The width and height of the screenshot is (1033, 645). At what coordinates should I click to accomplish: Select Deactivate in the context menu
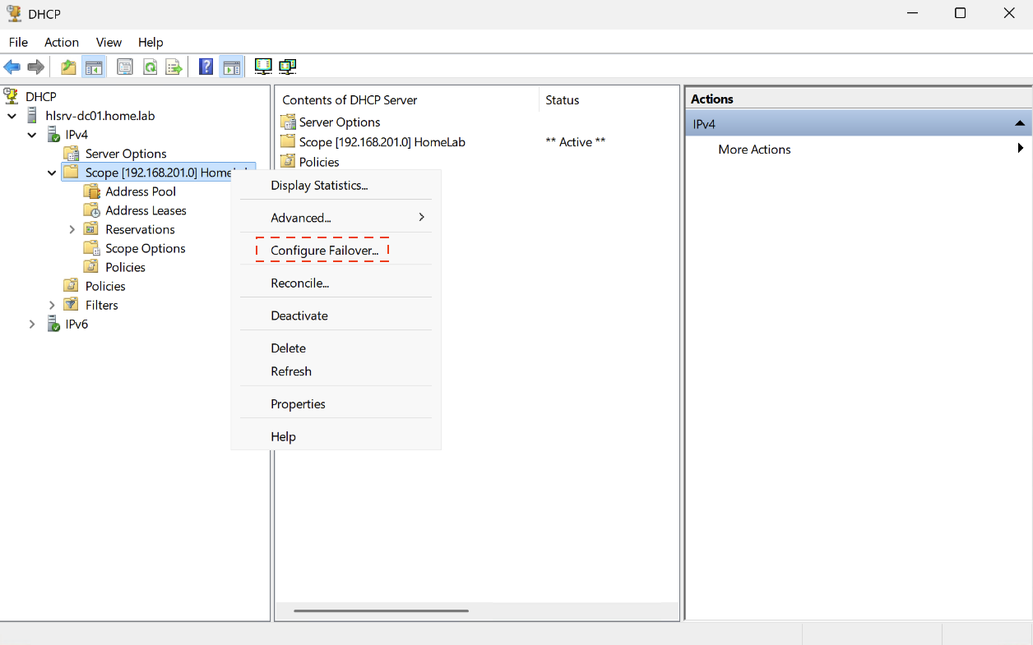[x=299, y=316]
